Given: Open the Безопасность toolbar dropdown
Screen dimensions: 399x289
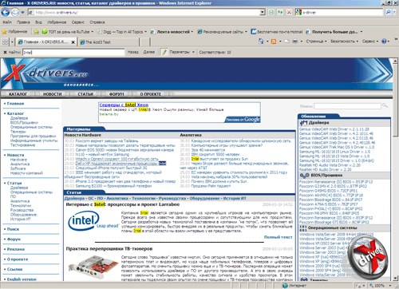Looking at the screenshot, I should point(344,42).
